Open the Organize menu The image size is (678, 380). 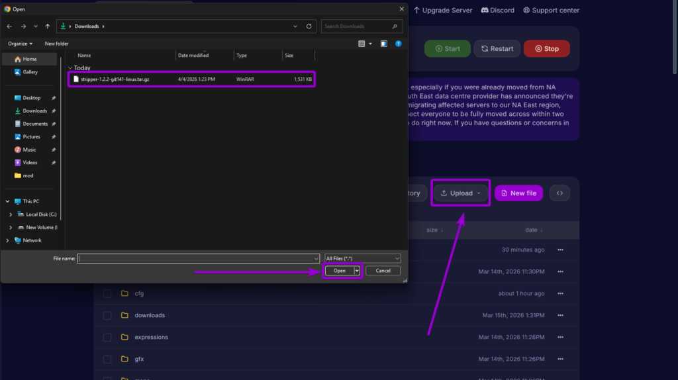[20, 44]
